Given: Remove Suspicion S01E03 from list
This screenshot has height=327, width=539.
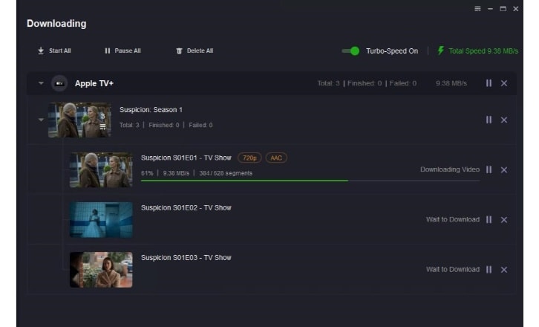Looking at the screenshot, I should (x=504, y=269).
